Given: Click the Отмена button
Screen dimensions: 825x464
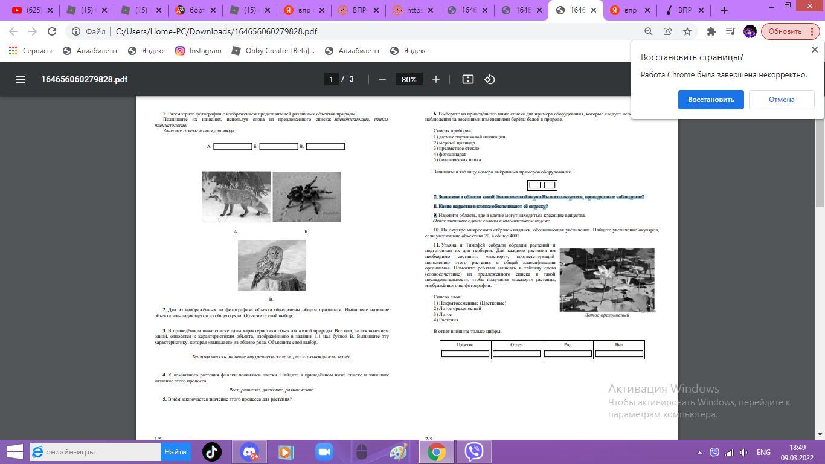Looking at the screenshot, I should pyautogui.click(x=782, y=100).
